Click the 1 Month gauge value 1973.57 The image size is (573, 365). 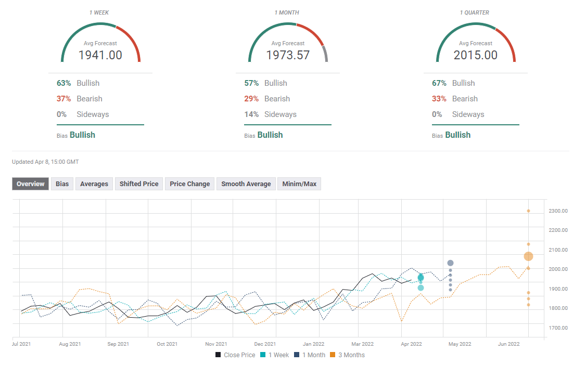pyautogui.click(x=288, y=55)
